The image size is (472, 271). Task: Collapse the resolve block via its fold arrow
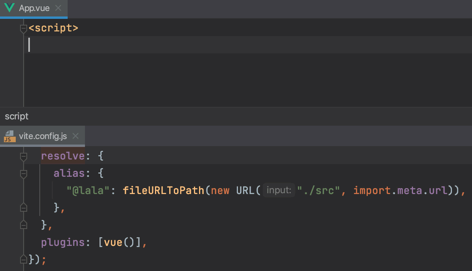[23, 156]
